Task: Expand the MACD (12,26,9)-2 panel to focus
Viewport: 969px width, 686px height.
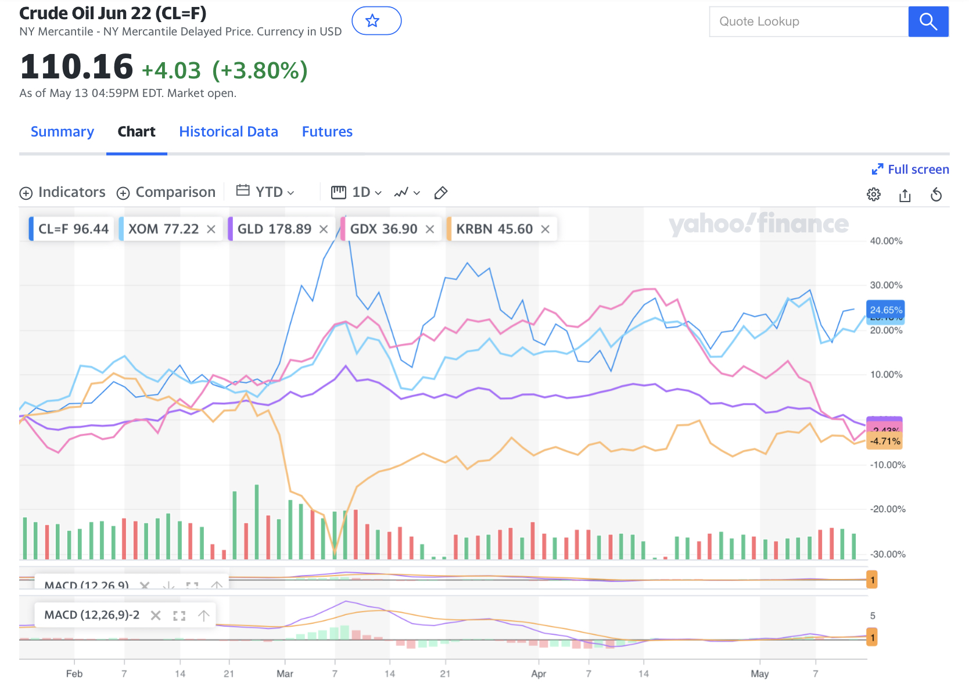Action: (x=179, y=616)
